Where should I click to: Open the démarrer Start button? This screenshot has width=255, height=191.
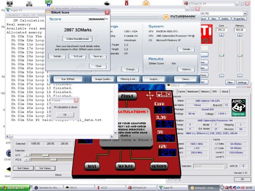point(15,188)
